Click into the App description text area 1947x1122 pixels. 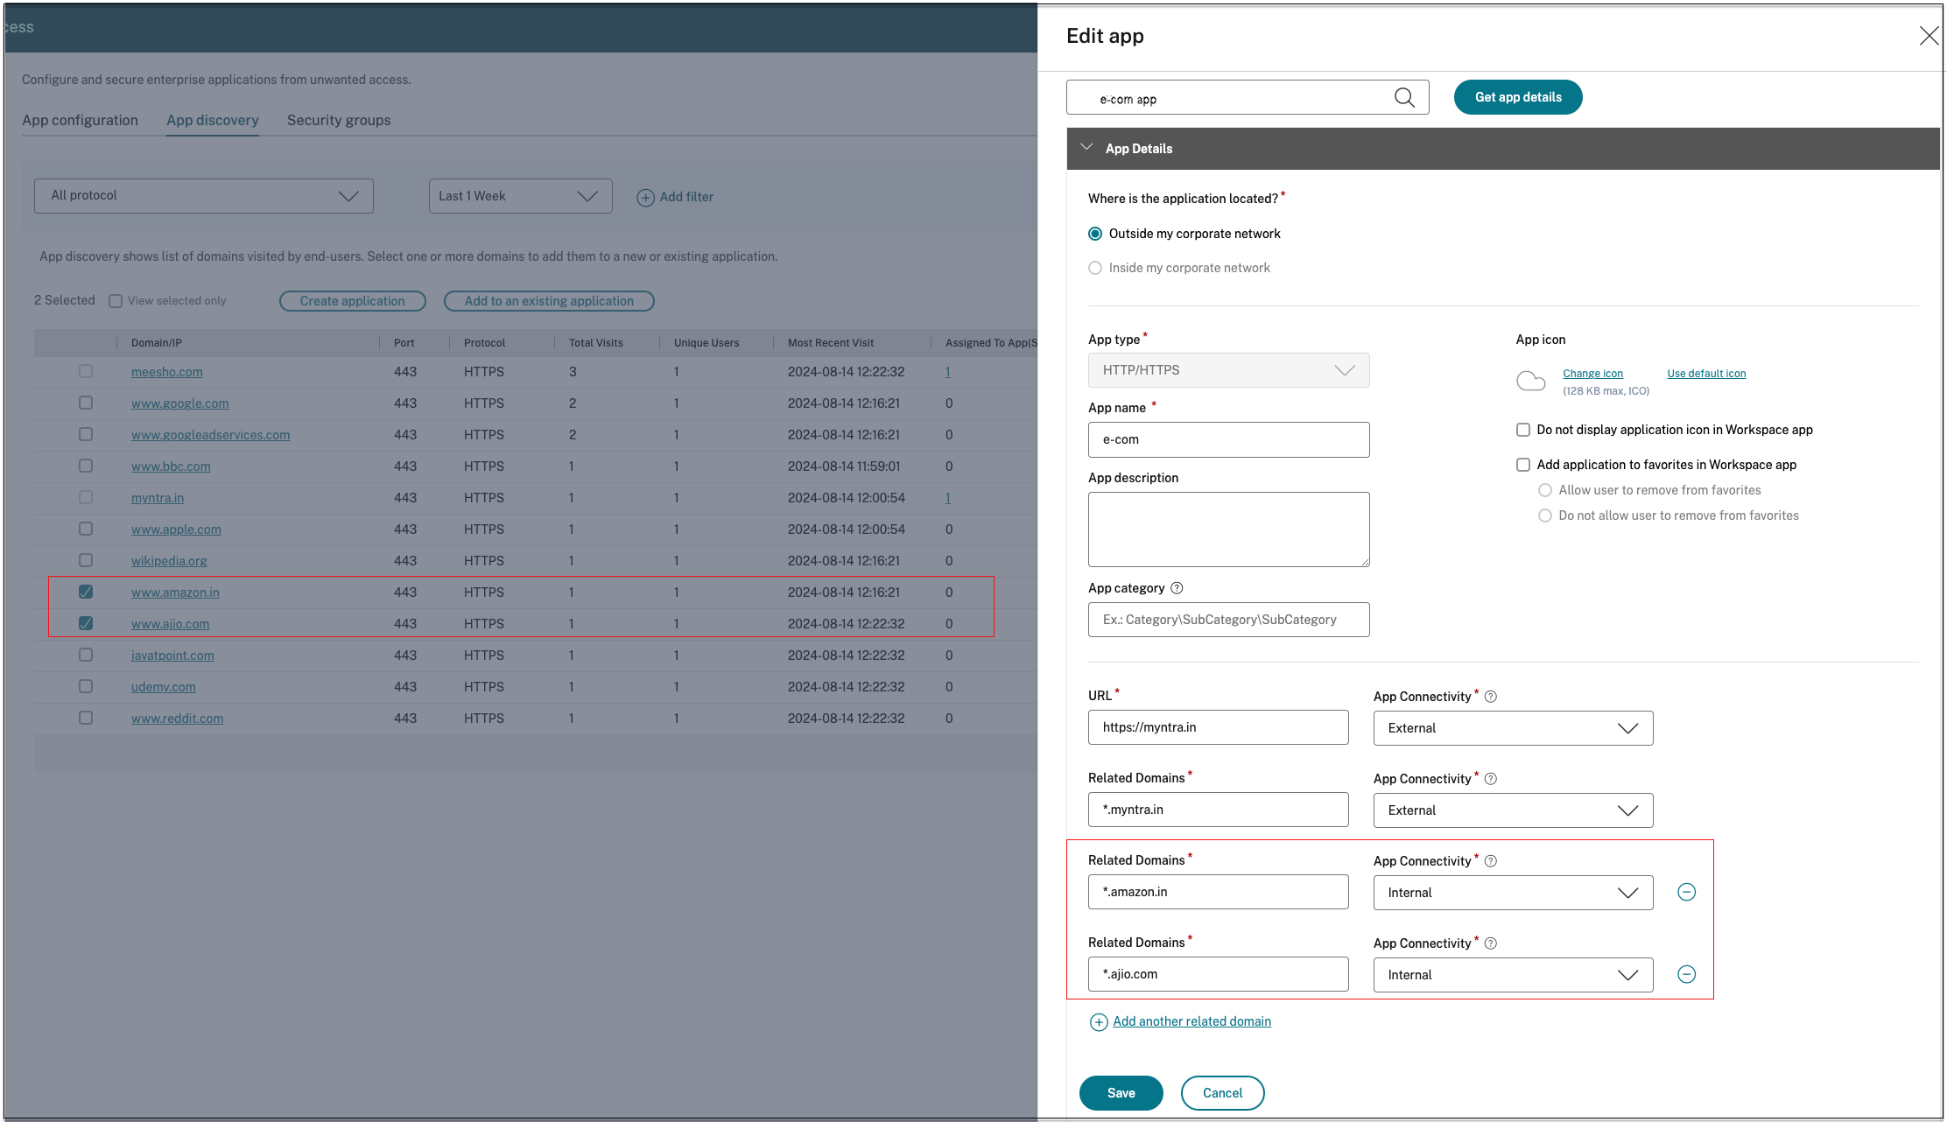click(1228, 529)
